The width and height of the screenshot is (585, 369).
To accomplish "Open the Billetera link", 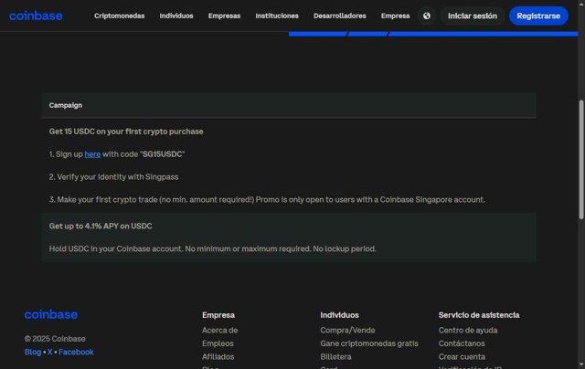I will click(x=335, y=357).
